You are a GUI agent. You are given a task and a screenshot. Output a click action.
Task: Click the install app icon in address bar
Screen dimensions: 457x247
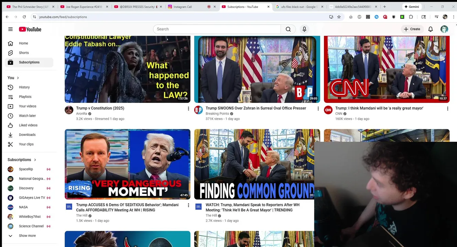click(331, 17)
